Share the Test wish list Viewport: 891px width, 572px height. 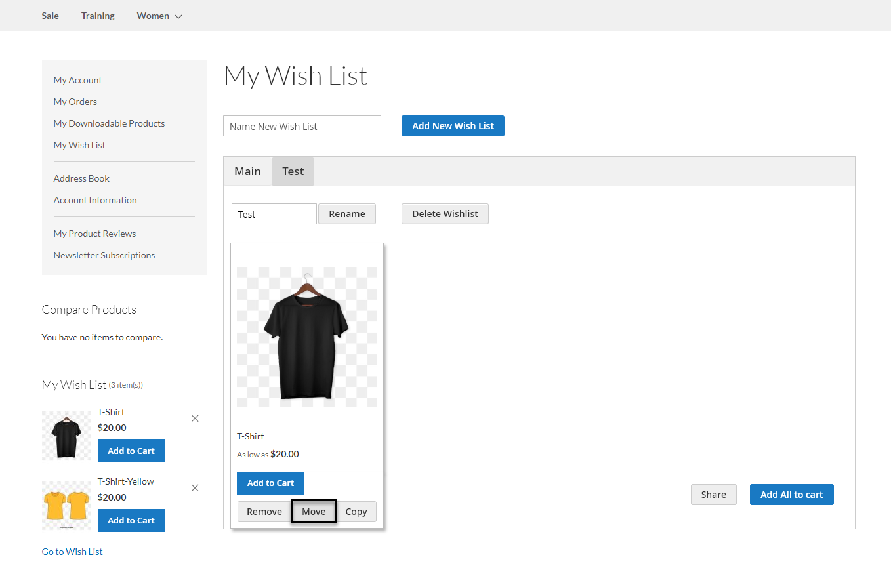[x=713, y=495]
